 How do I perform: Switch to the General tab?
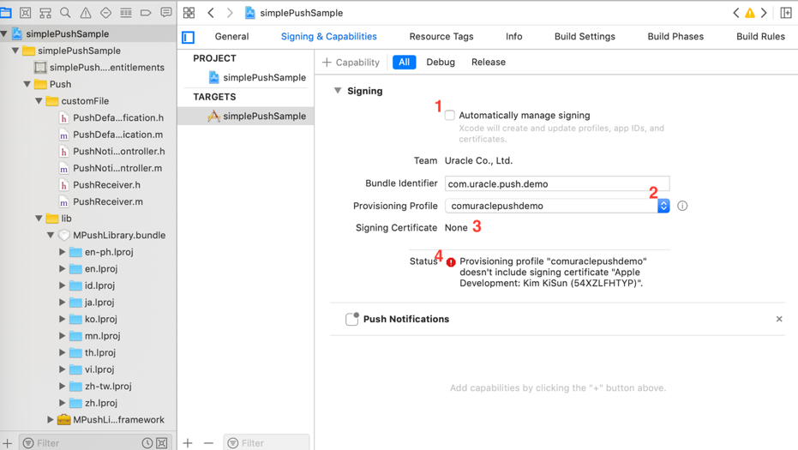tap(231, 37)
